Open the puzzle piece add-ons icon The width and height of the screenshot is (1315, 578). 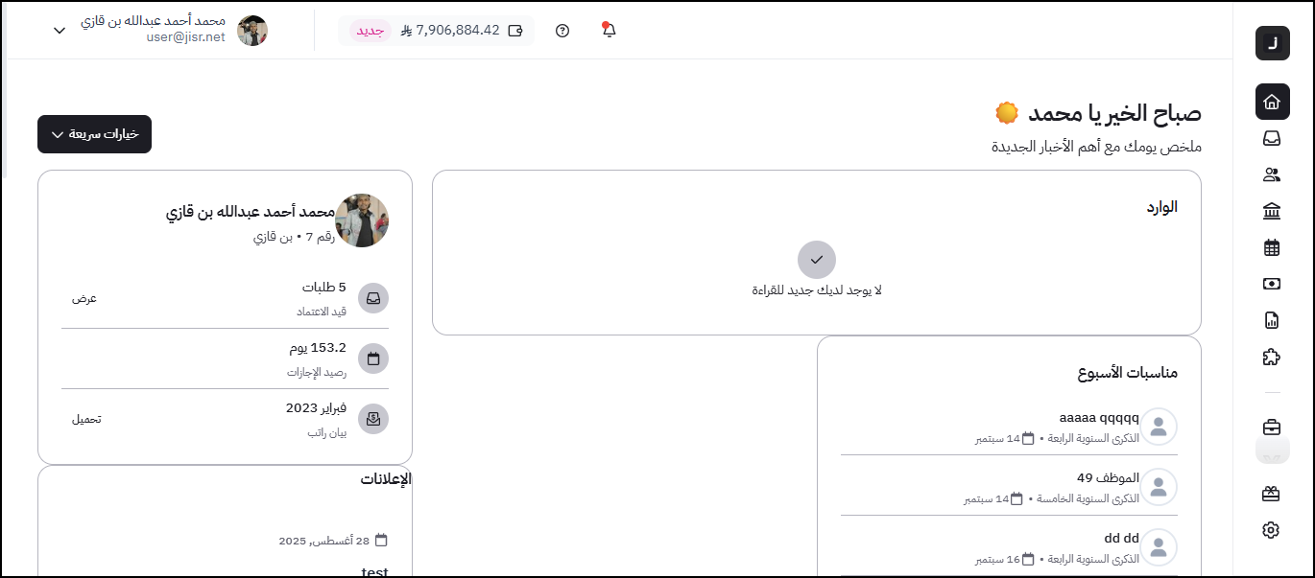pyautogui.click(x=1272, y=357)
